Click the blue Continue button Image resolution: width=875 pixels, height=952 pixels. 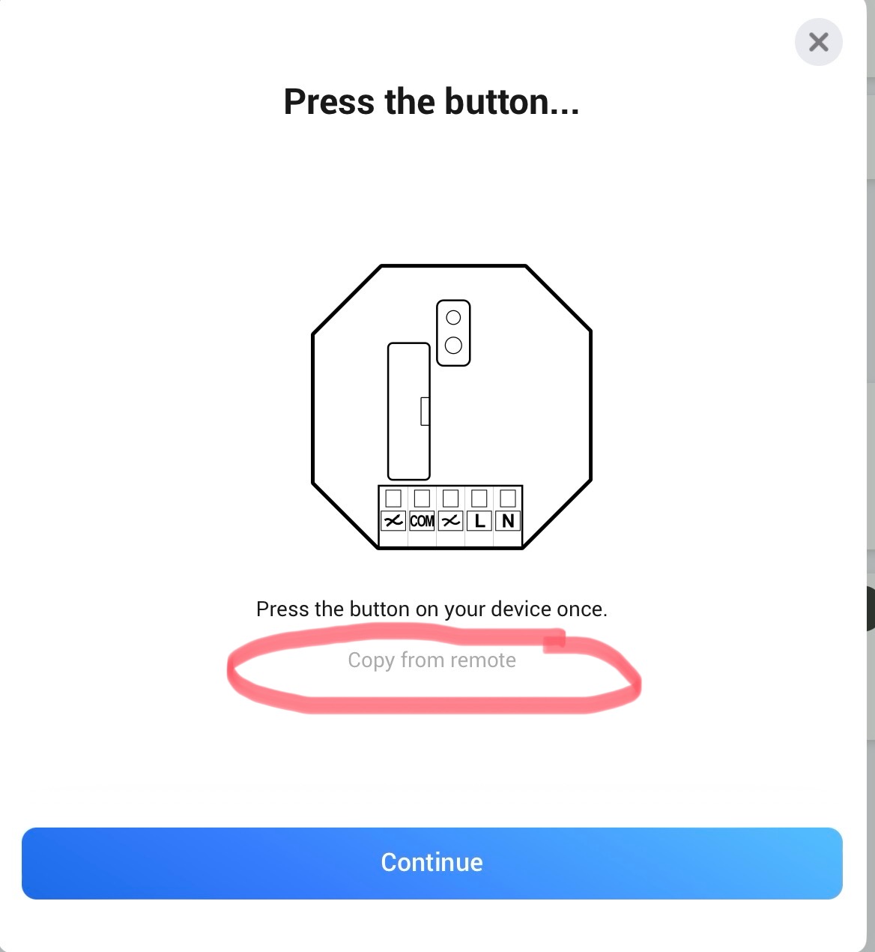click(x=432, y=863)
